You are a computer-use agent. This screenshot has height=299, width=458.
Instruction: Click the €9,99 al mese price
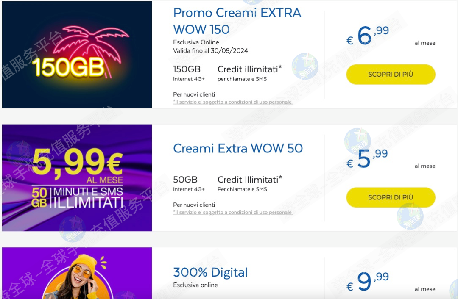click(x=368, y=282)
